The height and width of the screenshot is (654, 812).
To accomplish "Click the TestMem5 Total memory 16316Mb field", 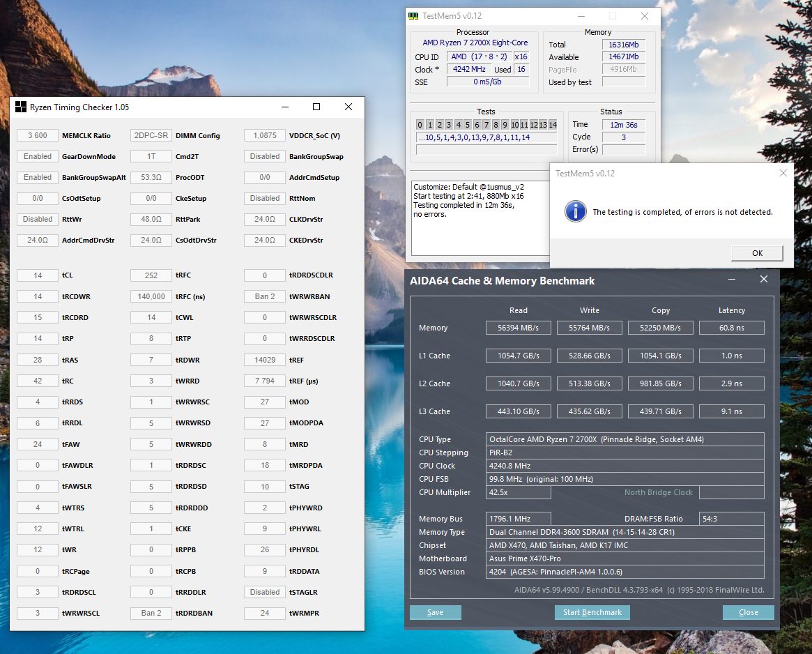I will tap(624, 45).
